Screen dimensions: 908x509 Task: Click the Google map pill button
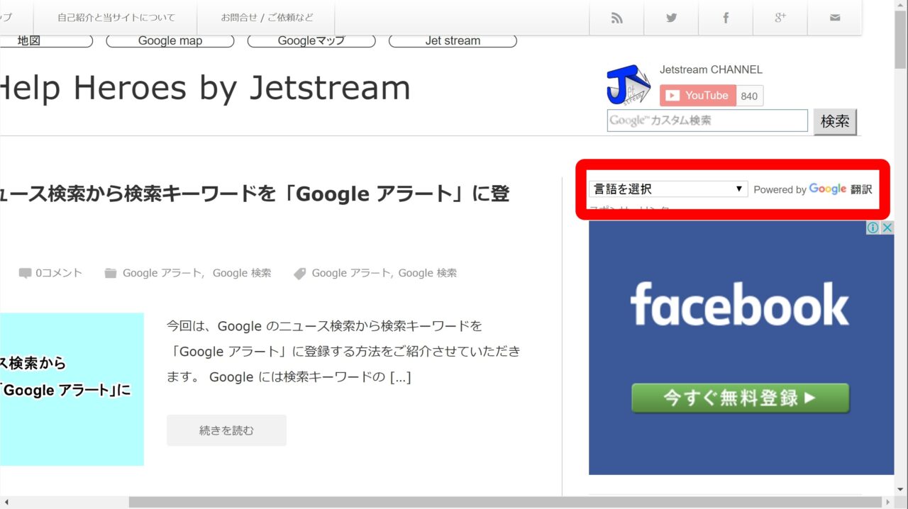tap(170, 41)
